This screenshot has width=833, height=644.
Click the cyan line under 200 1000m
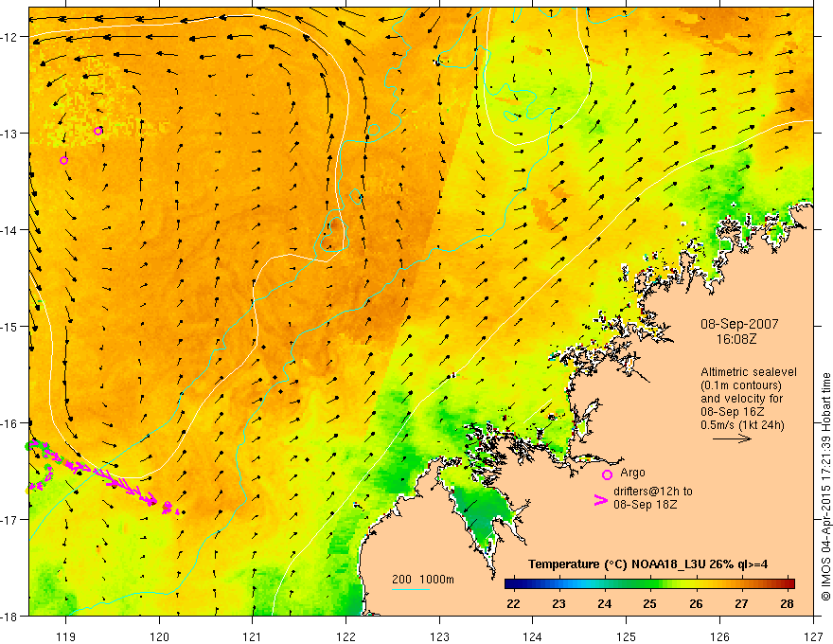click(411, 589)
